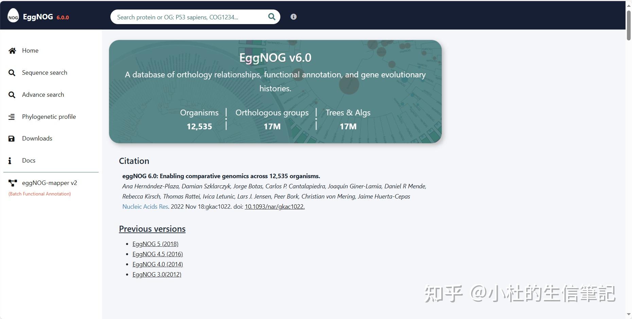Click the info circle icon beside the search bar
Viewport: 632px width, 319px height.
(x=293, y=17)
